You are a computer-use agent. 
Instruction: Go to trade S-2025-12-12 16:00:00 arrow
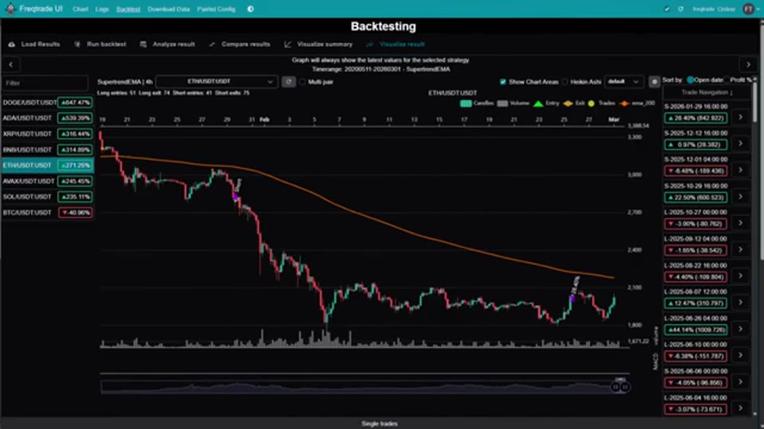740,144
